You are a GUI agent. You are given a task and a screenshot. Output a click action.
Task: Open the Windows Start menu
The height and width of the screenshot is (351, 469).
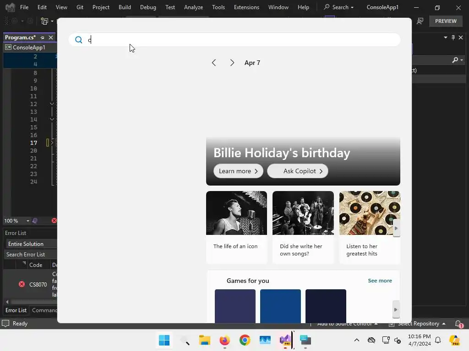(x=164, y=340)
